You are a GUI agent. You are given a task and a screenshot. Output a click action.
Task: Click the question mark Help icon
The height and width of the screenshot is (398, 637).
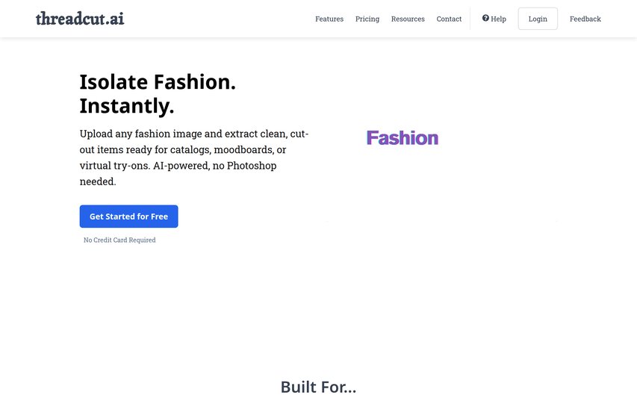485,19
